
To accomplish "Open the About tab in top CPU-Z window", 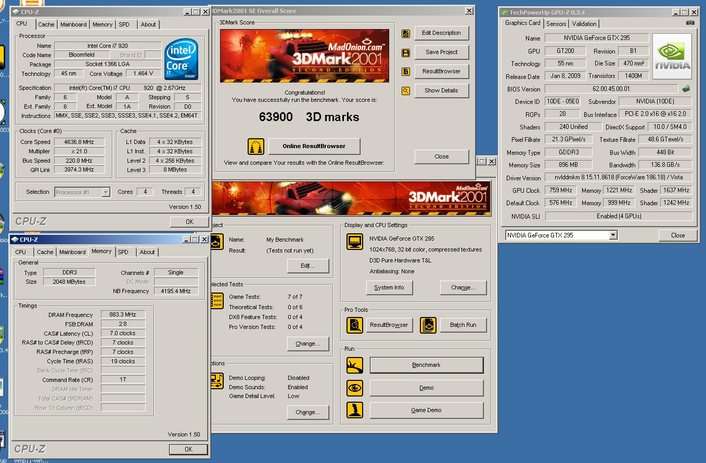I will pos(148,24).
